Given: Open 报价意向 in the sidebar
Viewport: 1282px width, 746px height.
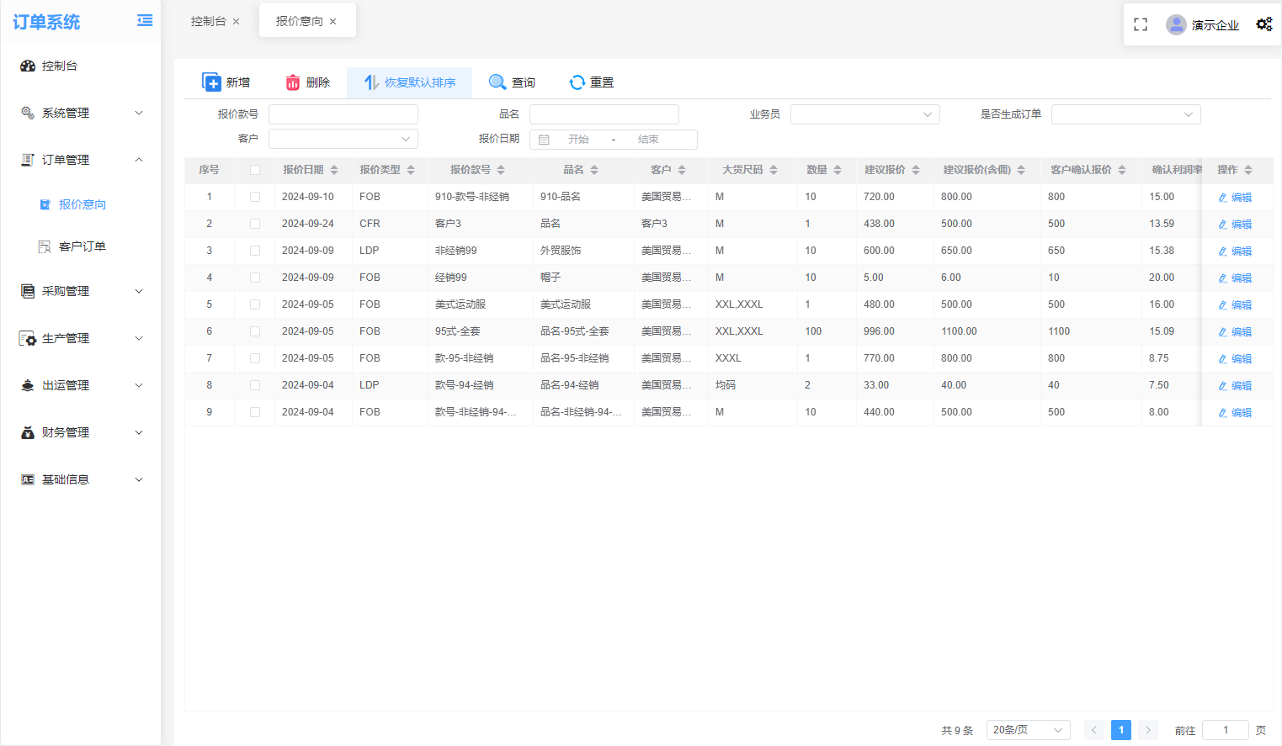Looking at the screenshot, I should tap(82, 204).
